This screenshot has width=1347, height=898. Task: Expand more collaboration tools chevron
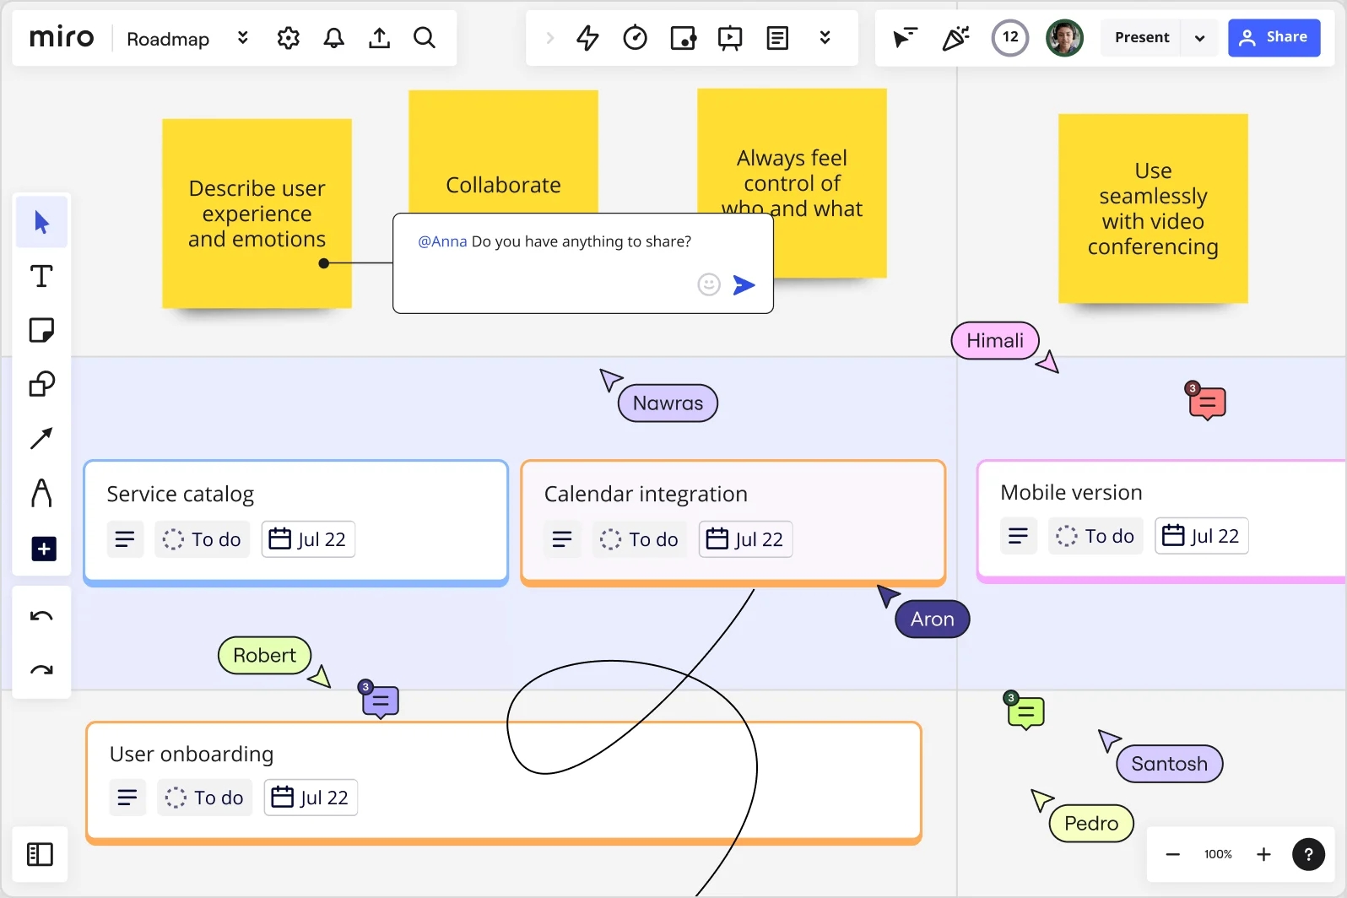(x=825, y=38)
